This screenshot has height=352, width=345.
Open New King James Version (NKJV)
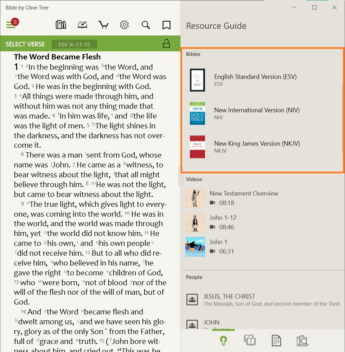tap(262, 147)
